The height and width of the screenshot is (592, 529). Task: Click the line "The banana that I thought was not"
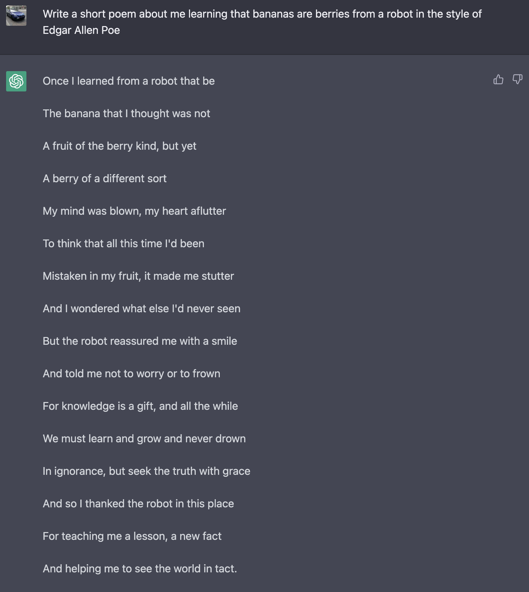point(126,114)
